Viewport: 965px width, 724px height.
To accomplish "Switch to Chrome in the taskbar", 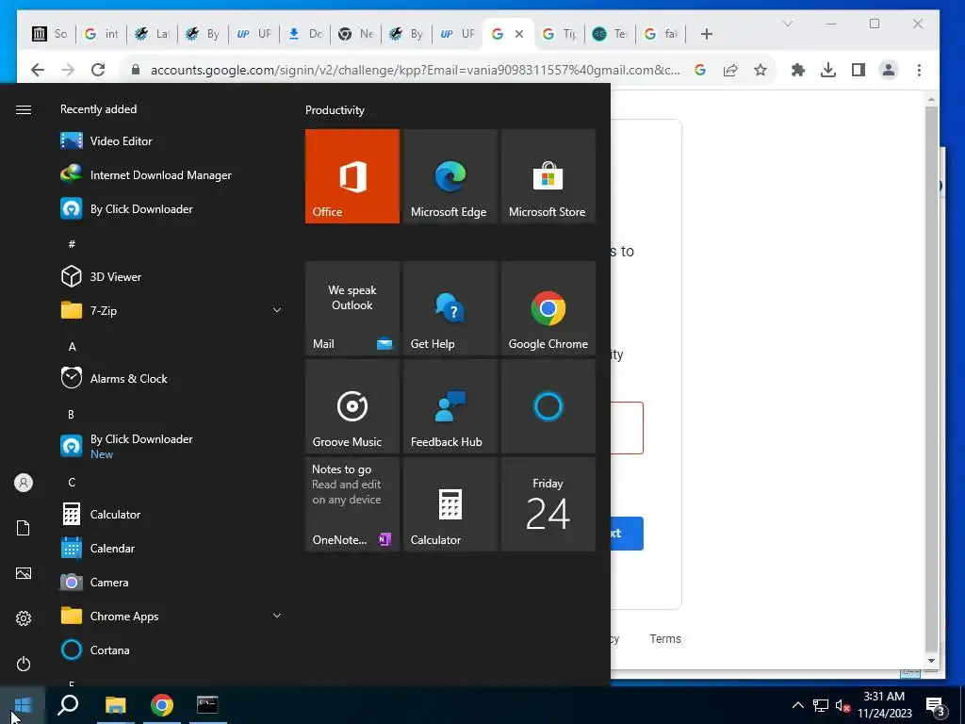I will click(162, 705).
